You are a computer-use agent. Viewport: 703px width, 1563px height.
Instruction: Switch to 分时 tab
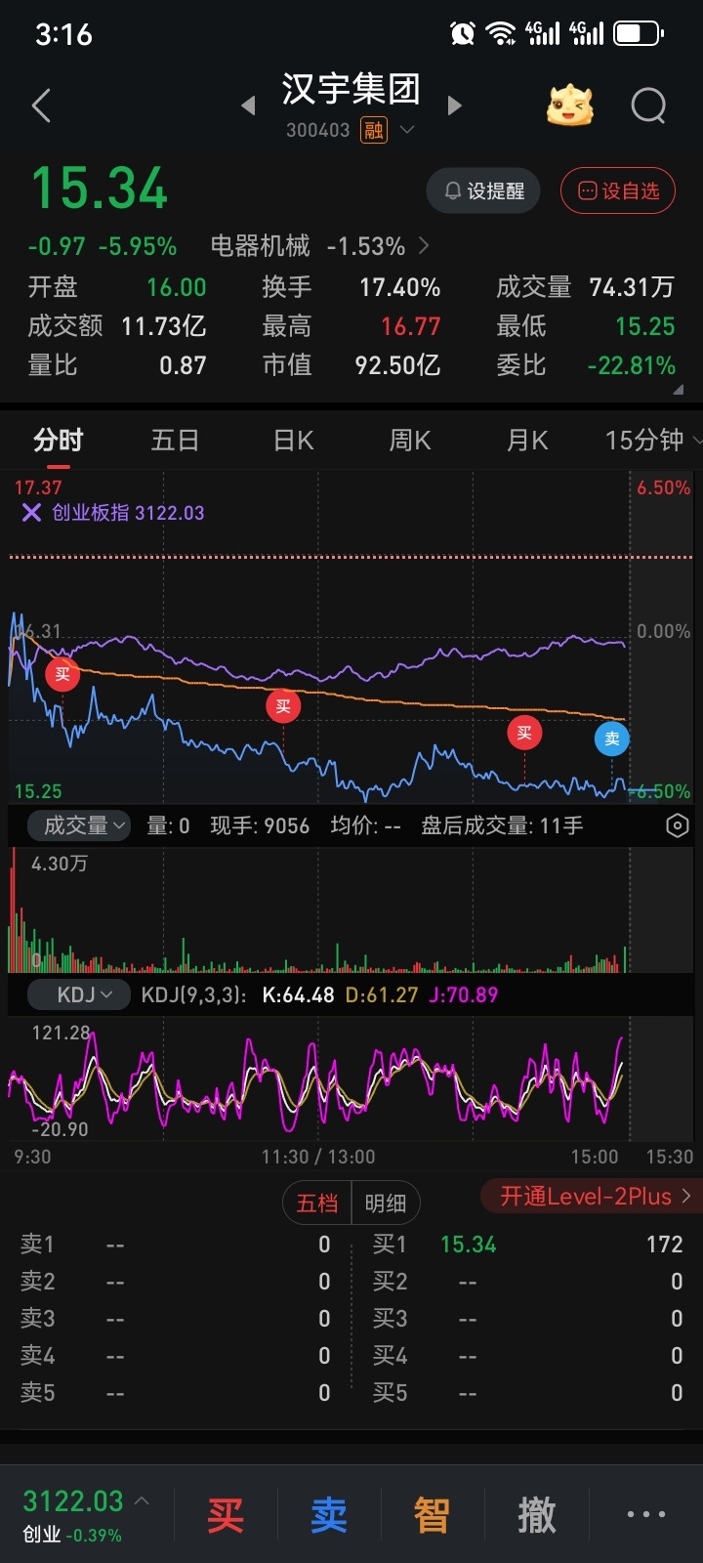59,441
